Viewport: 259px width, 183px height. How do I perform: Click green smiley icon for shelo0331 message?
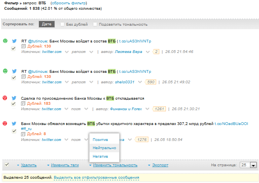pyautogui.click(x=5, y=71)
